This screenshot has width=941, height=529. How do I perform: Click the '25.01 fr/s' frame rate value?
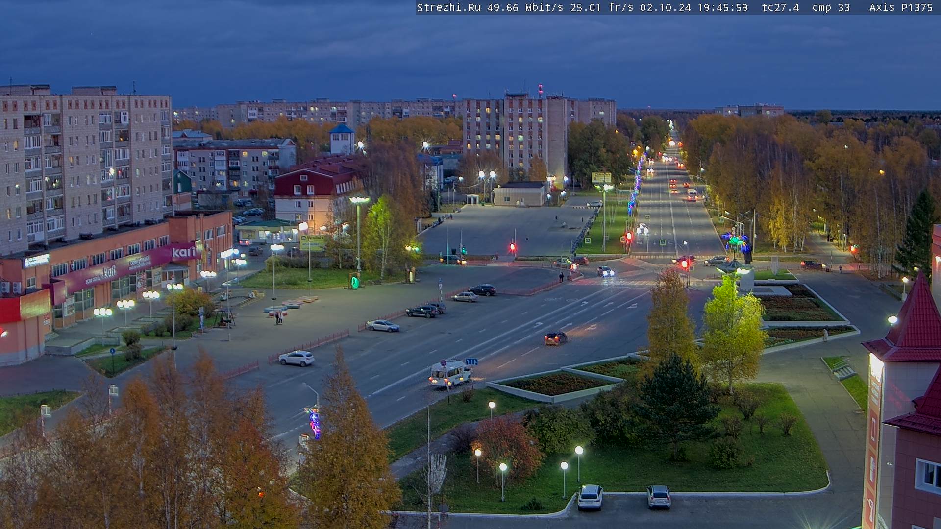602,8
